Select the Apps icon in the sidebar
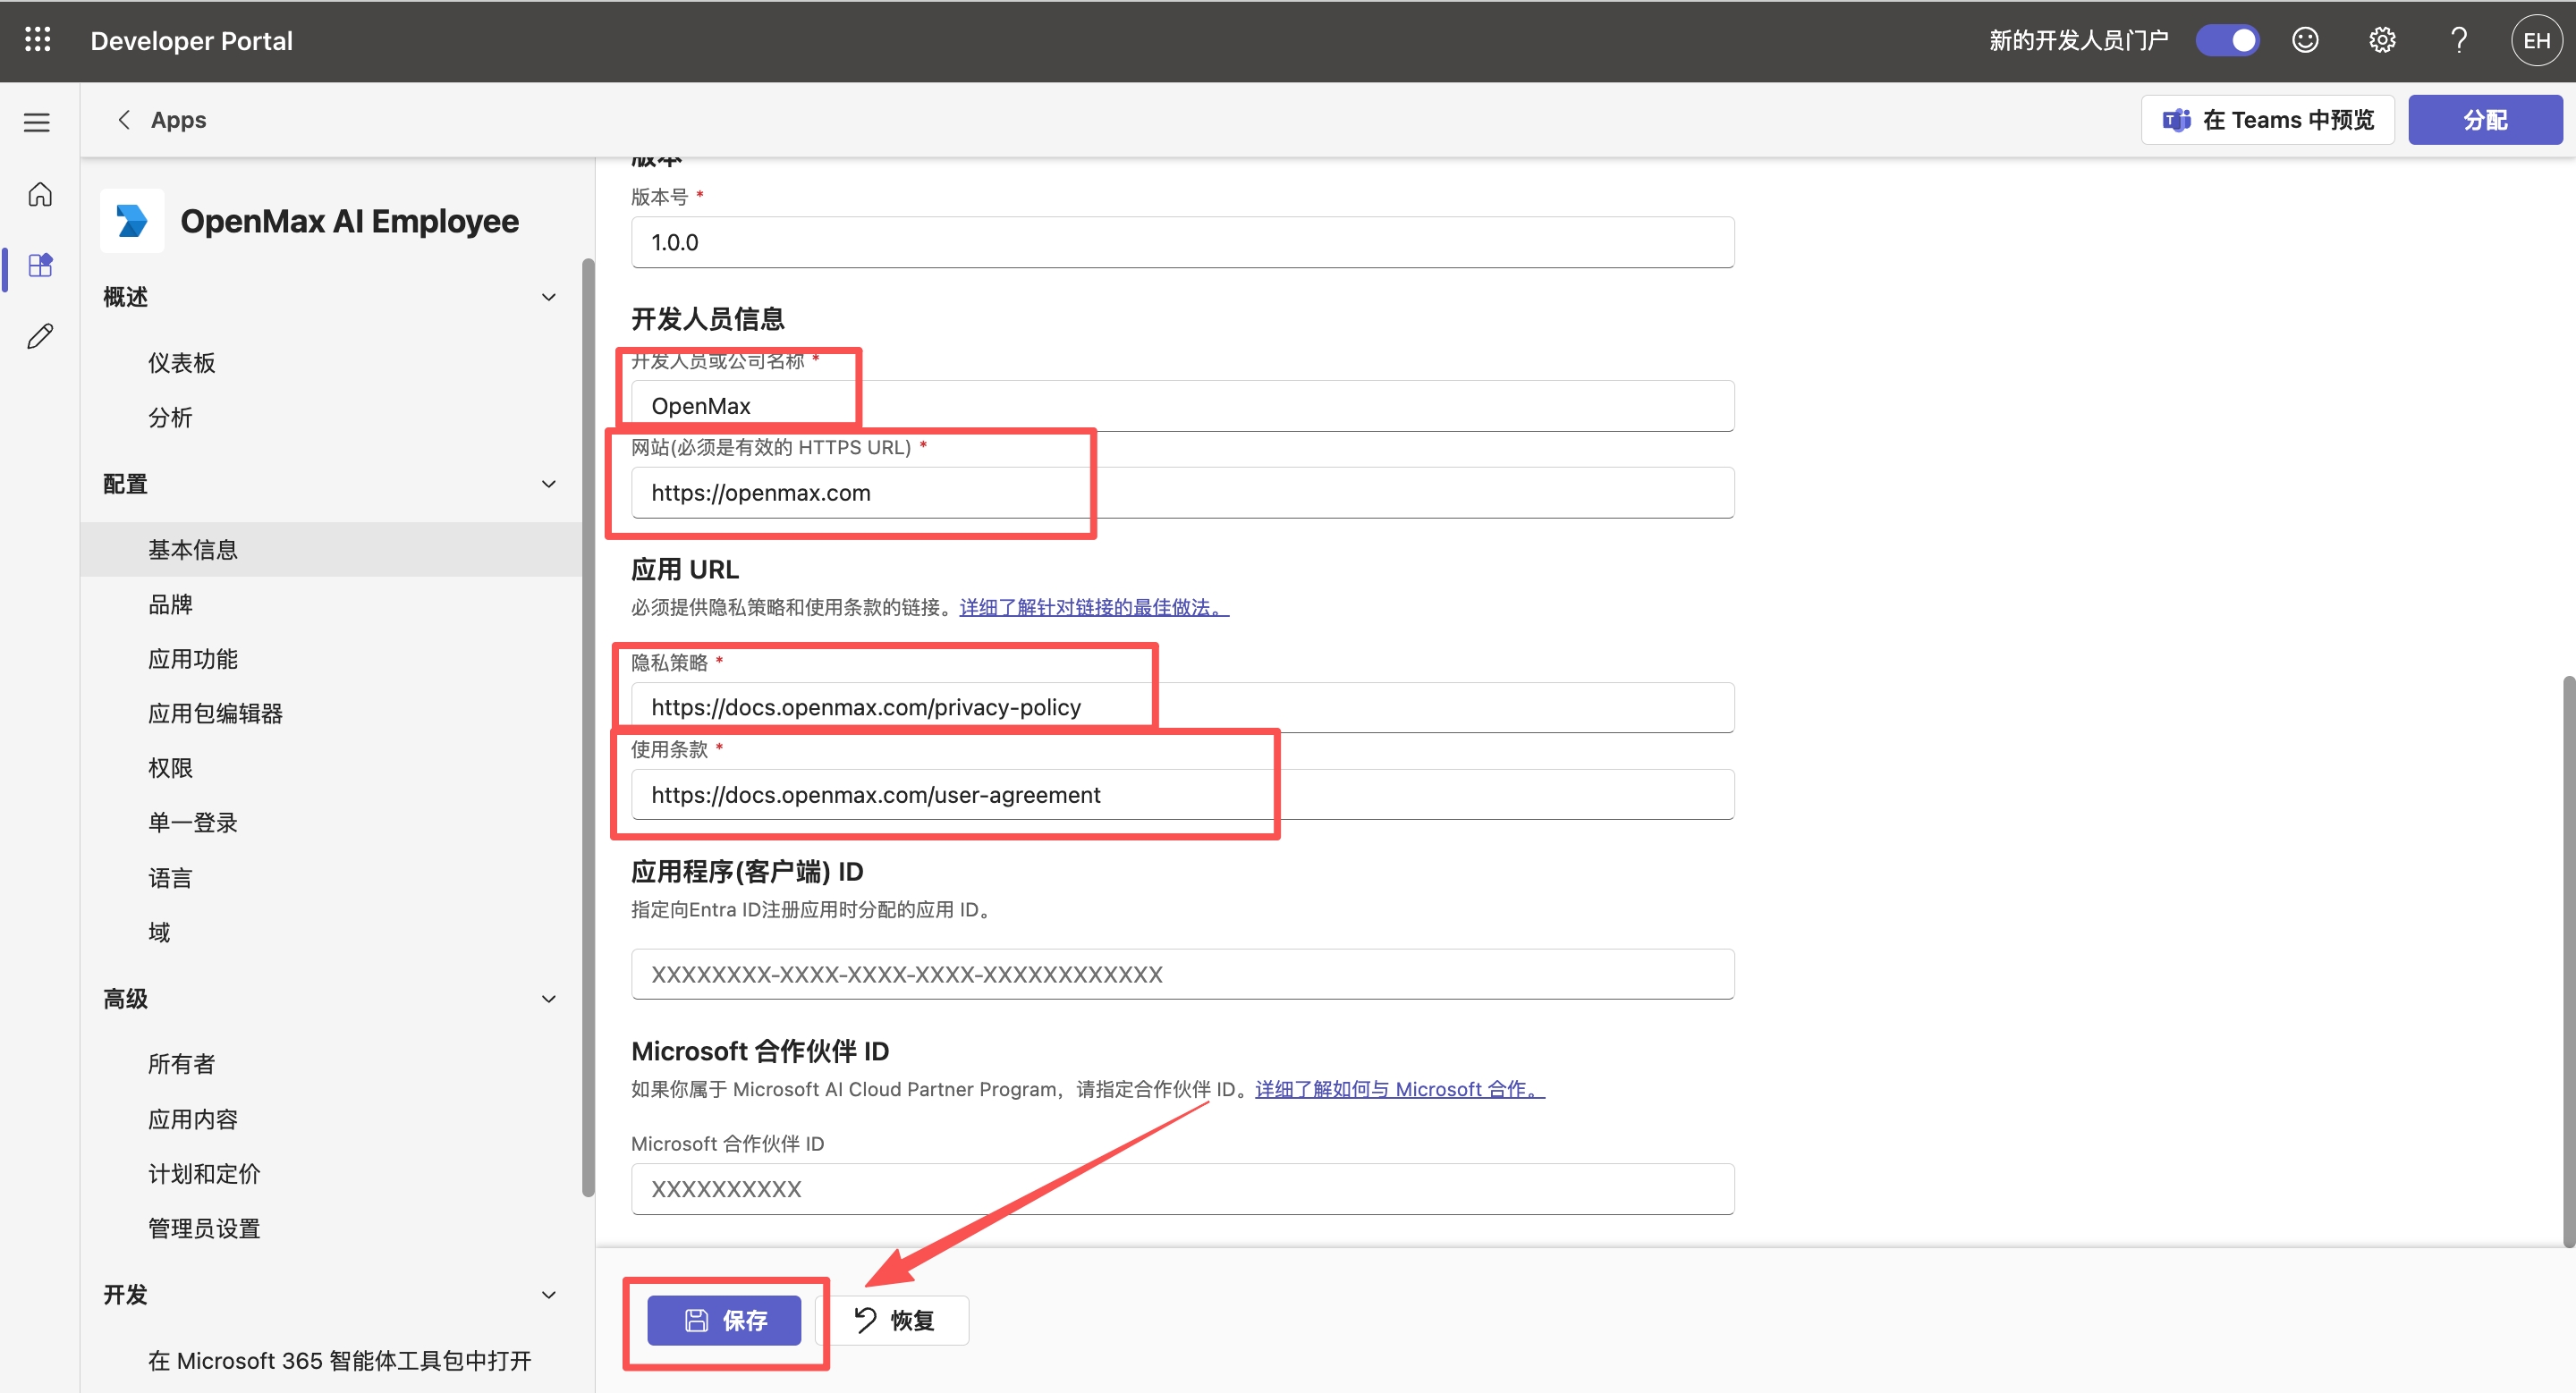Screen dimensions: 2576x1393 pyautogui.click(x=40, y=265)
